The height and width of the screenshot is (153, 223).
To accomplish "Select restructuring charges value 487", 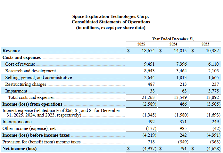I will [151, 84].
